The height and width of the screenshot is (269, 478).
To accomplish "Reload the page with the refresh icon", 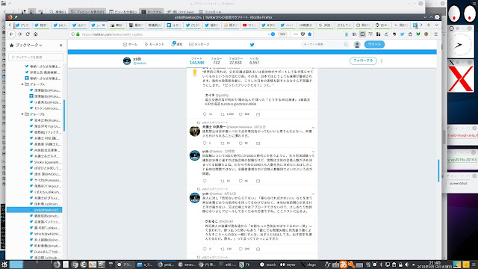I will click(x=28, y=34).
